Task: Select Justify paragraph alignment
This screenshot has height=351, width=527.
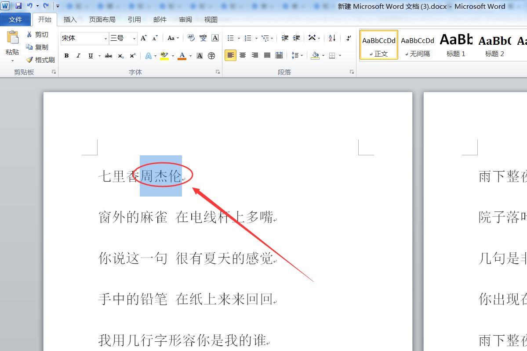Action: pyautogui.click(x=267, y=55)
